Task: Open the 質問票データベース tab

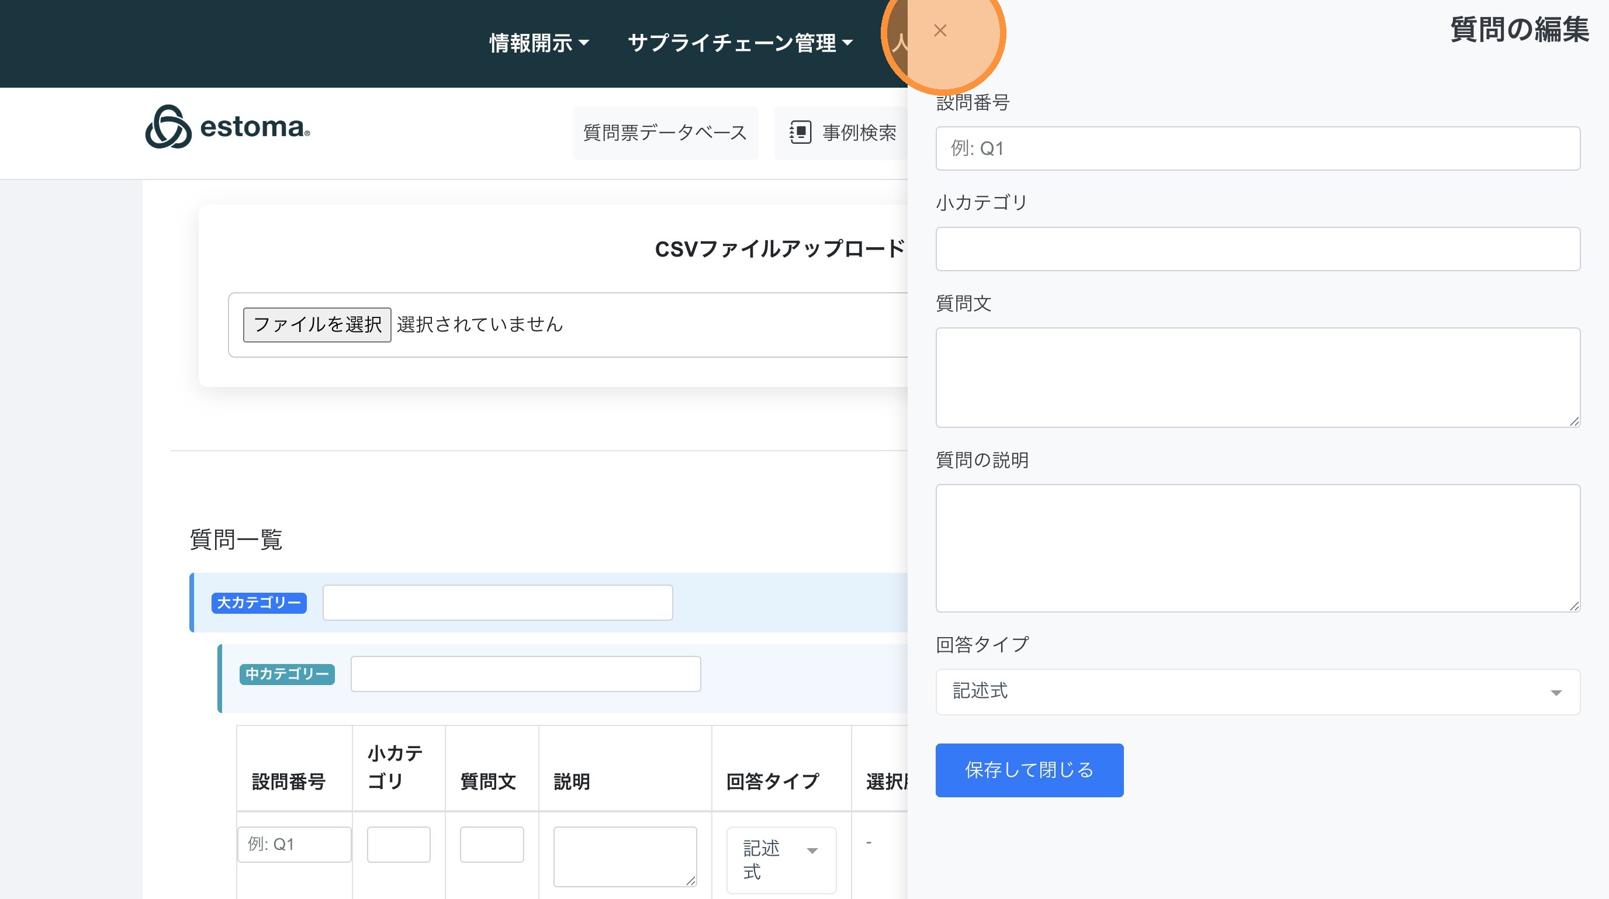Action: coord(665,133)
